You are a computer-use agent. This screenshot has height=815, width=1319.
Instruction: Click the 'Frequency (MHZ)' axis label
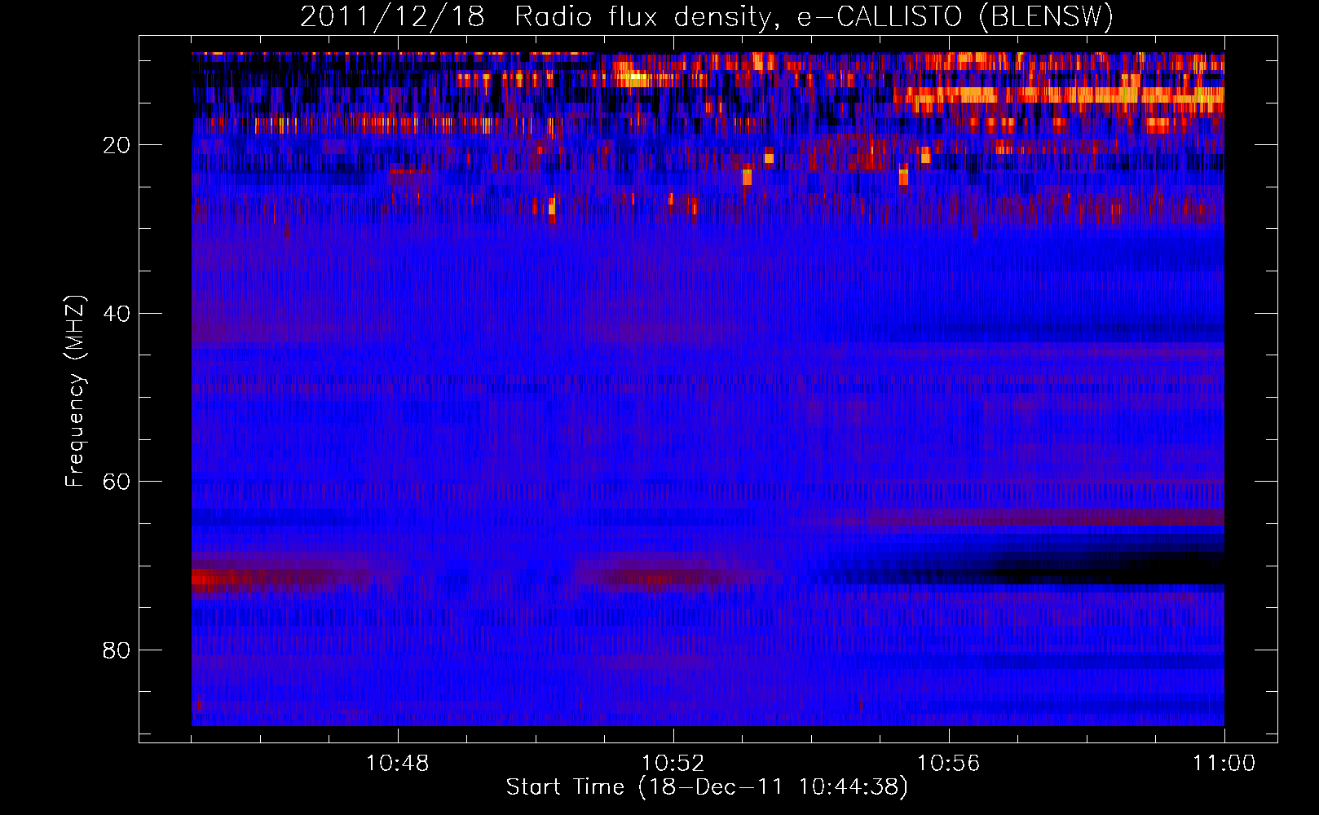[x=75, y=392]
